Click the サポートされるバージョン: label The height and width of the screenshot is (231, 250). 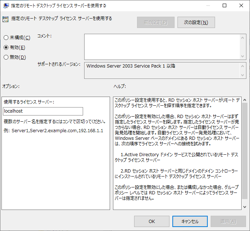click(59, 64)
